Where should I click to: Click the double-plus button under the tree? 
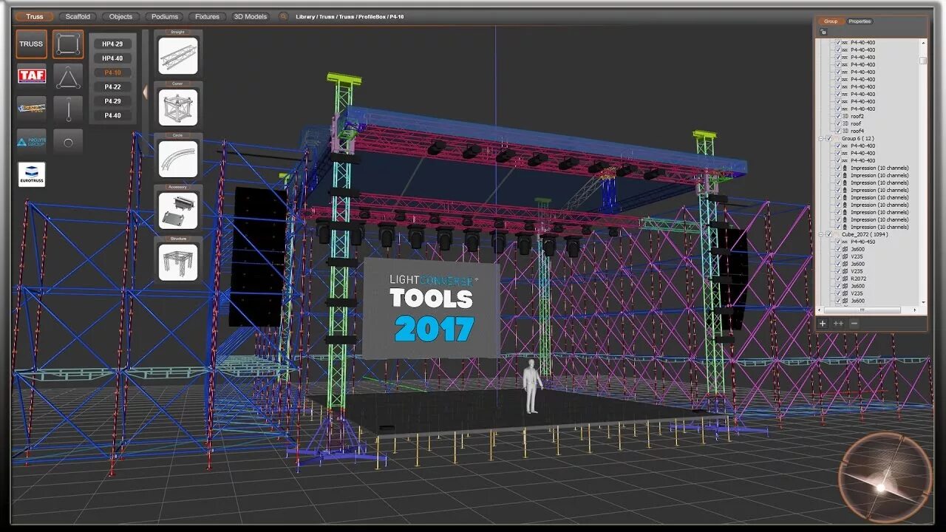point(838,324)
